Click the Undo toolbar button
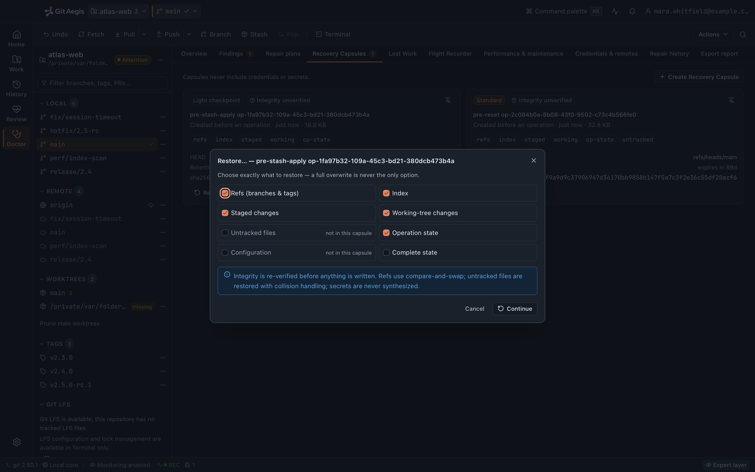 click(56, 34)
